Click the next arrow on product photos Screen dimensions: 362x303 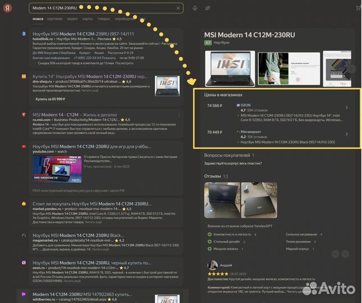(x=351, y=68)
